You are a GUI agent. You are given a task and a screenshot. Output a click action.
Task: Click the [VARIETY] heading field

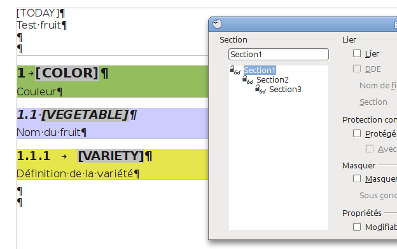[111, 156]
